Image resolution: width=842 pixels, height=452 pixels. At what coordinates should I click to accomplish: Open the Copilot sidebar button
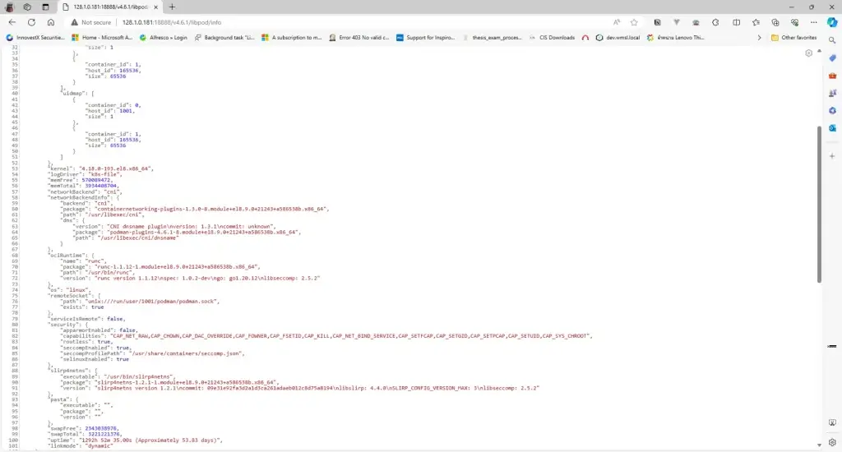[x=832, y=22]
